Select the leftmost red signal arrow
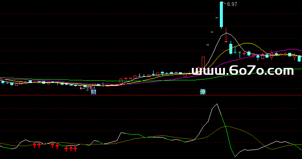The height and width of the screenshot is (159, 302). tap(34, 145)
